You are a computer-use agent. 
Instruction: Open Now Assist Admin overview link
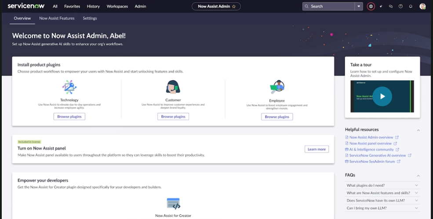coord(371,137)
